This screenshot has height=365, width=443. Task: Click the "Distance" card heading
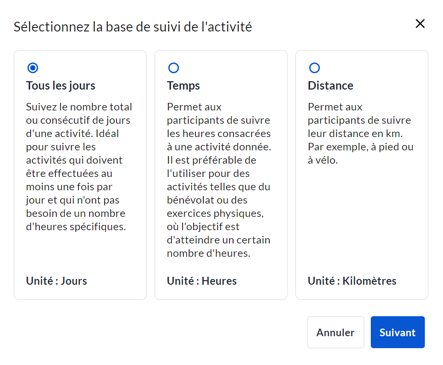point(330,86)
